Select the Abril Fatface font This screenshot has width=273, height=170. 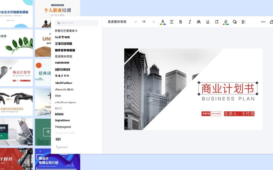click(x=63, y=83)
